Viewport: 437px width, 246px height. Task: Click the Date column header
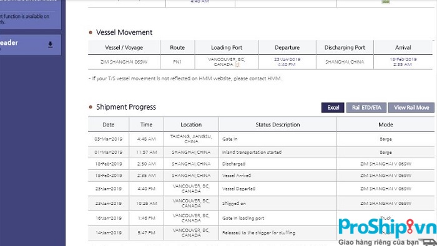click(x=109, y=125)
